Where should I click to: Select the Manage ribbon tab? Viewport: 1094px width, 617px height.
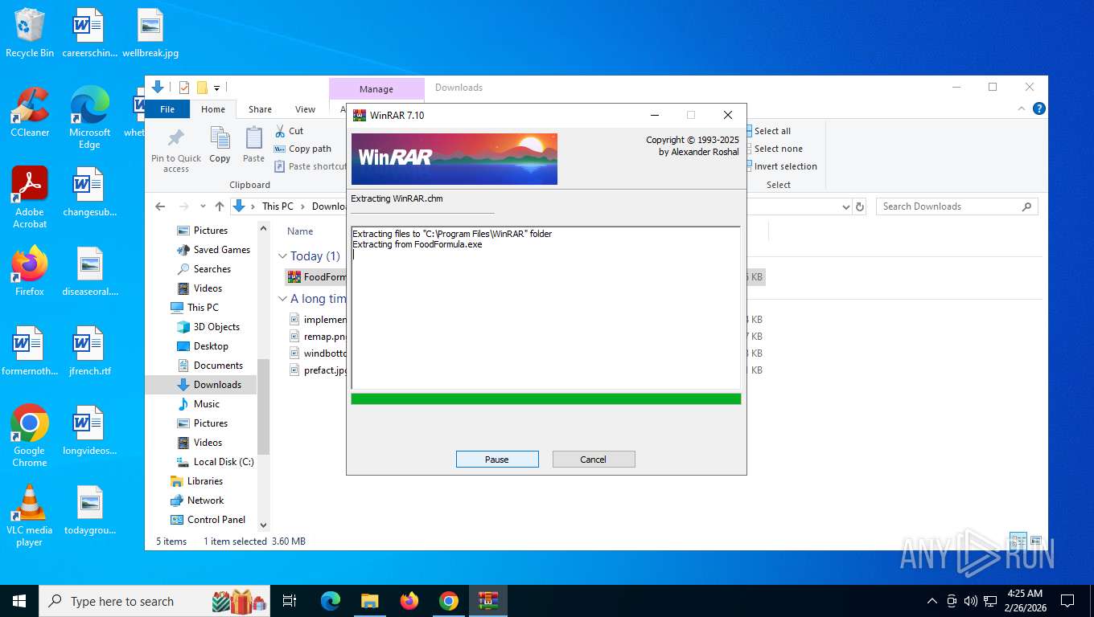(x=376, y=89)
